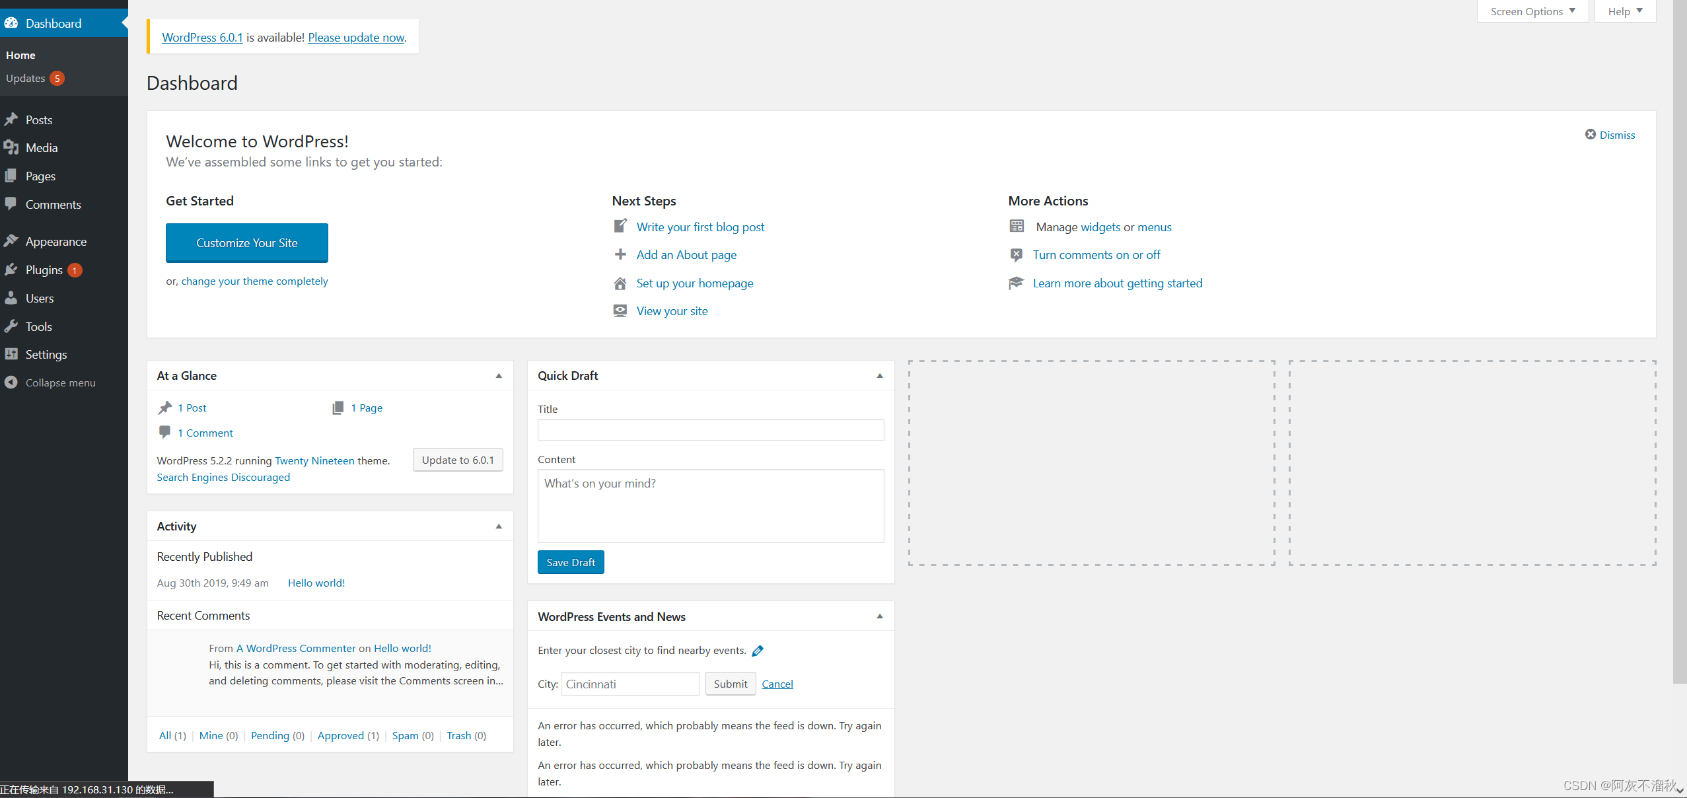Collapse the WordPress Events and News panel
This screenshot has width=1687, height=798.
(880, 616)
